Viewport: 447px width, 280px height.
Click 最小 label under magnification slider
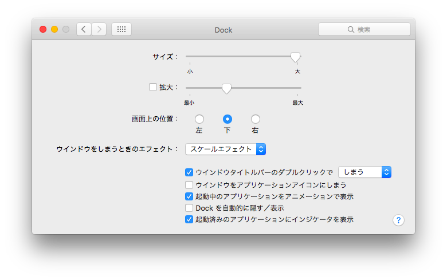point(189,103)
